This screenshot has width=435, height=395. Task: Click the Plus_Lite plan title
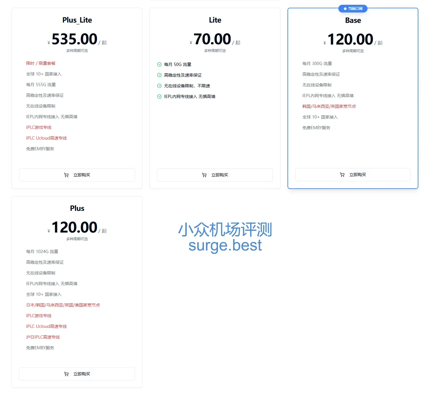(x=77, y=20)
